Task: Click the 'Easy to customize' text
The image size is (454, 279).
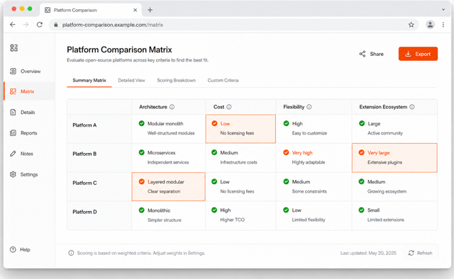Action: click(309, 133)
